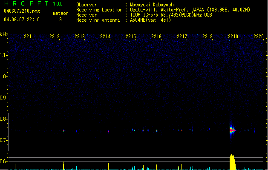Viewport: 268px width, 170px height.
Task: Click the small echo just after 2212
Action: (x=63, y=131)
